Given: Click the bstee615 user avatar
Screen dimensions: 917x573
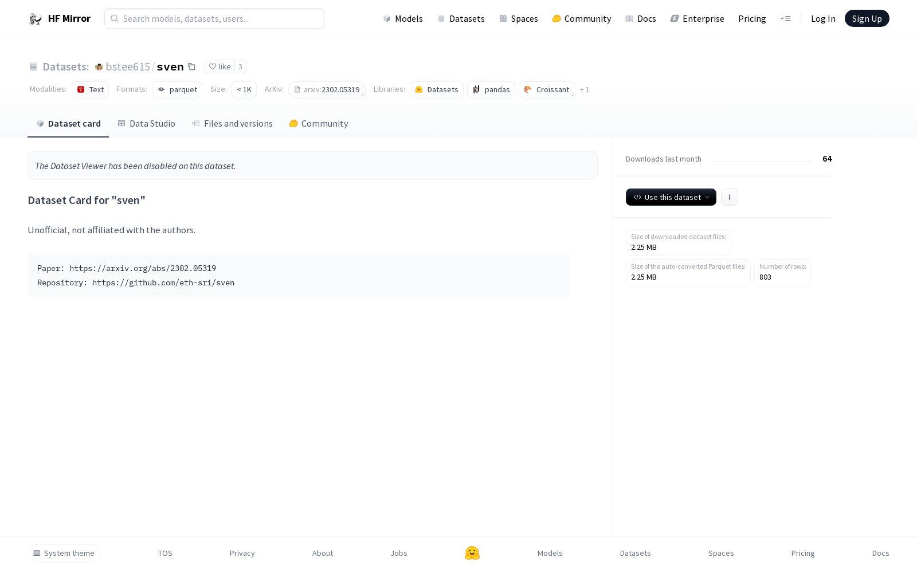Looking at the screenshot, I should pyautogui.click(x=99, y=67).
